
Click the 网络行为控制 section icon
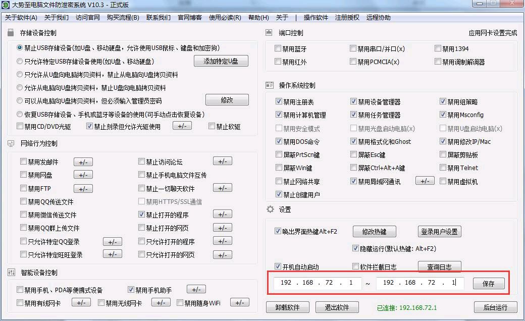coord(12,143)
